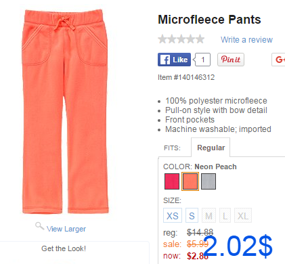Click the Microfleece Pants title

(209, 20)
